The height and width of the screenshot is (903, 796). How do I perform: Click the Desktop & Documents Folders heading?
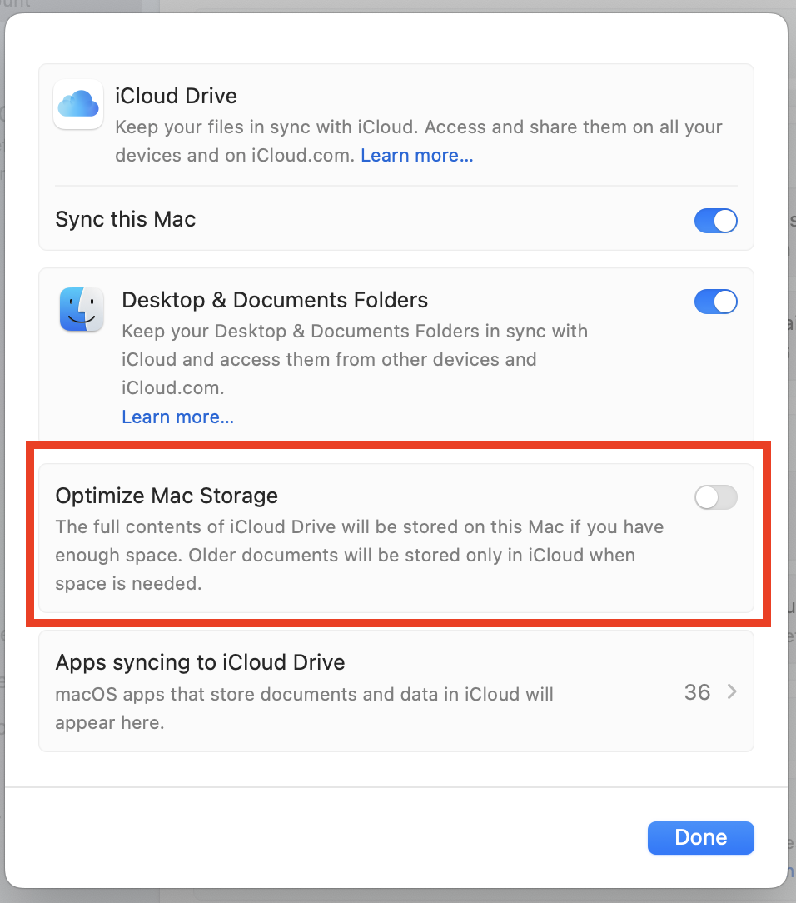[x=275, y=300]
